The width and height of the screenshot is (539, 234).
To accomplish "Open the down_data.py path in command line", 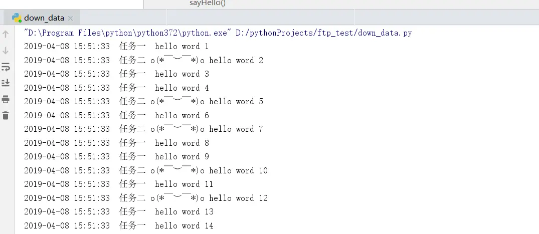I will pos(324,33).
